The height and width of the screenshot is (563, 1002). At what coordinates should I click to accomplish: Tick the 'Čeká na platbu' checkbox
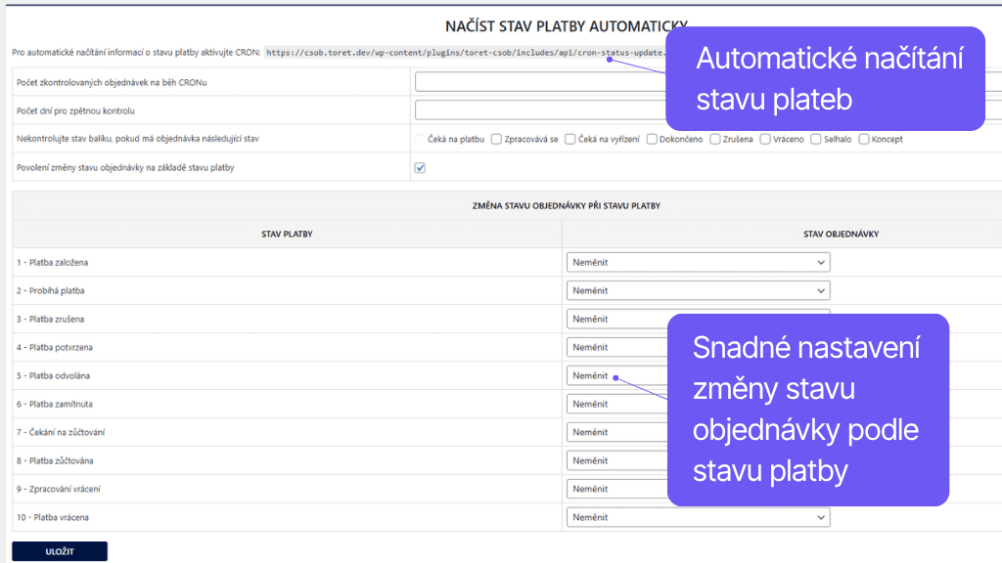pyautogui.click(x=420, y=139)
